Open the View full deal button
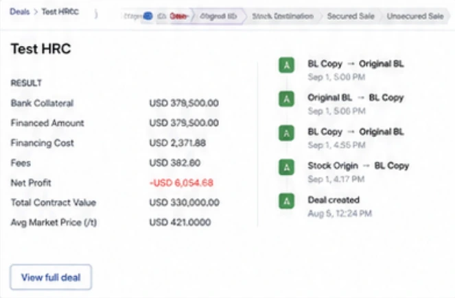 pyautogui.click(x=51, y=277)
